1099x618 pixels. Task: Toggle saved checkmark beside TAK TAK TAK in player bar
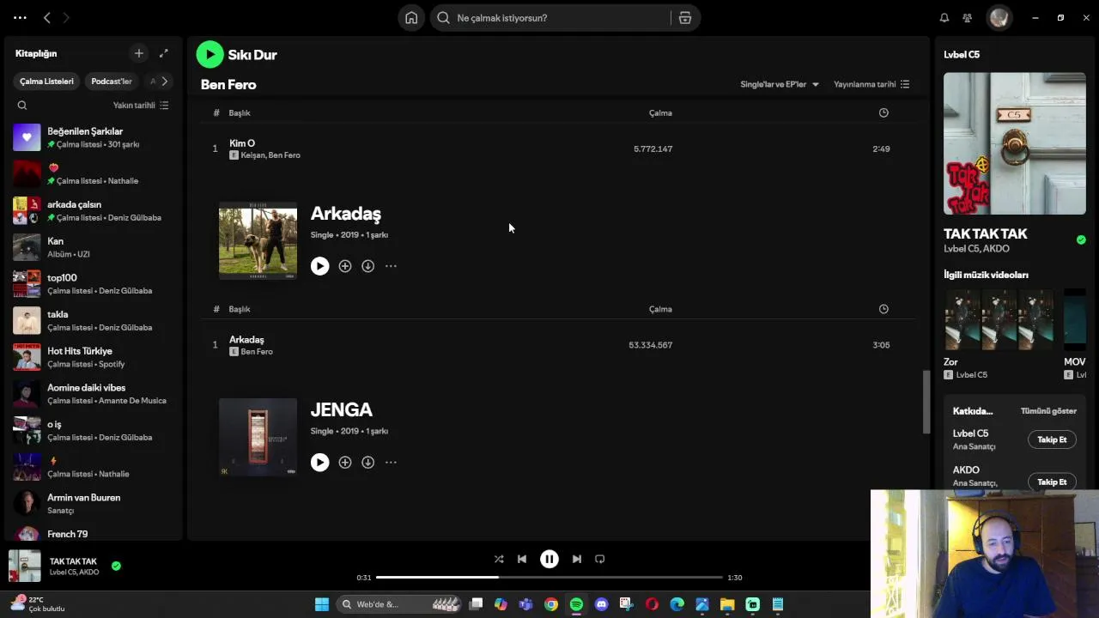(x=116, y=566)
